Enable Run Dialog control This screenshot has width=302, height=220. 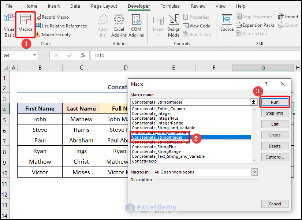pos(197,34)
